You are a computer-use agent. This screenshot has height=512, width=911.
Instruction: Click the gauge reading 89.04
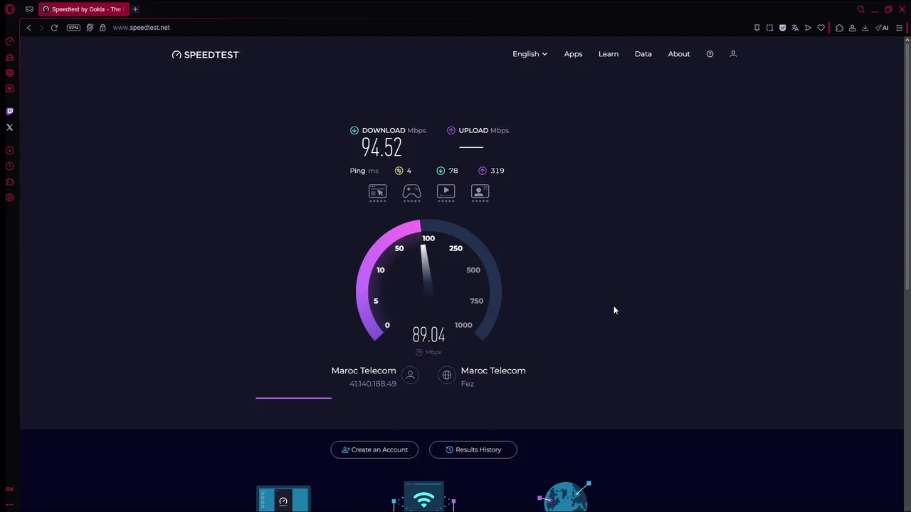coord(428,335)
